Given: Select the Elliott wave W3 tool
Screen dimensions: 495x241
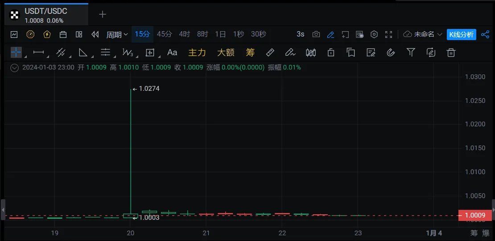Looking at the screenshot, I should tap(128, 53).
